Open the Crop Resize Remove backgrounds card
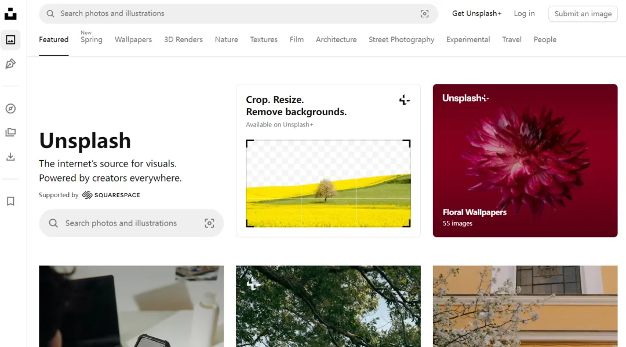 328,161
